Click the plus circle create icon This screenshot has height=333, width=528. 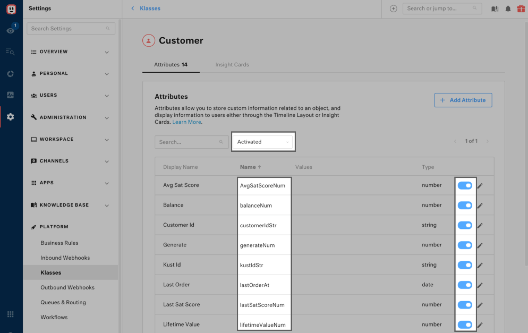click(393, 9)
